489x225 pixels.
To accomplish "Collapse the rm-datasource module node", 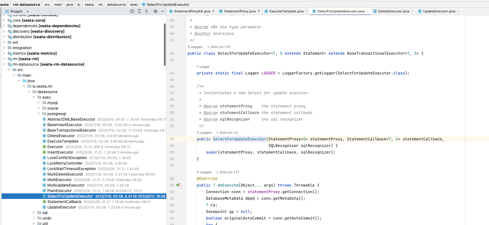I will [4, 64].
